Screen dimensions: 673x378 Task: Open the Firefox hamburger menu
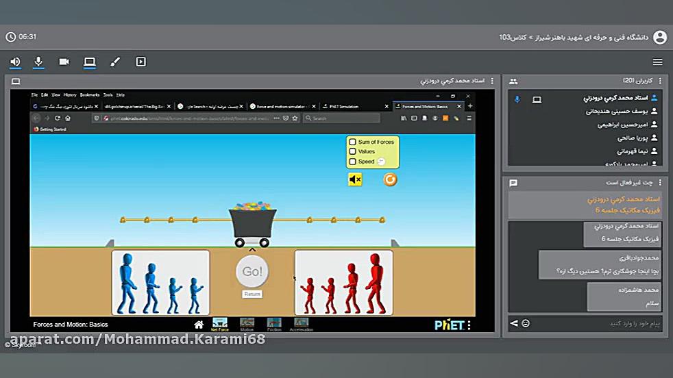coord(469,118)
